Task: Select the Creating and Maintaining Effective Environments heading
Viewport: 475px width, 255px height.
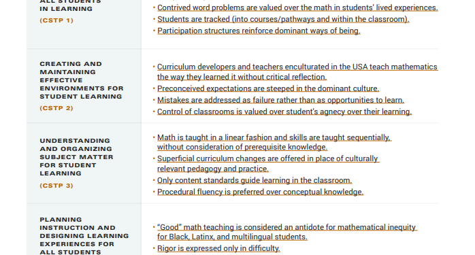Action: tap(82, 80)
